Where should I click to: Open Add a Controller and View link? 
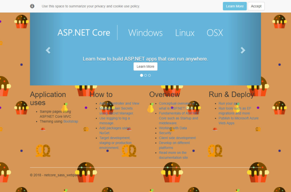click(119, 104)
